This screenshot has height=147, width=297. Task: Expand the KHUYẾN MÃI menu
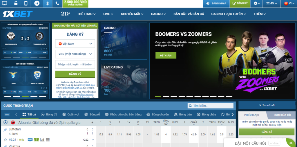tap(132, 14)
